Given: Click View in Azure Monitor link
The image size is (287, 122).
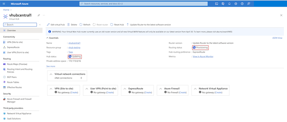Looking at the screenshot, I should tap(203, 57).
